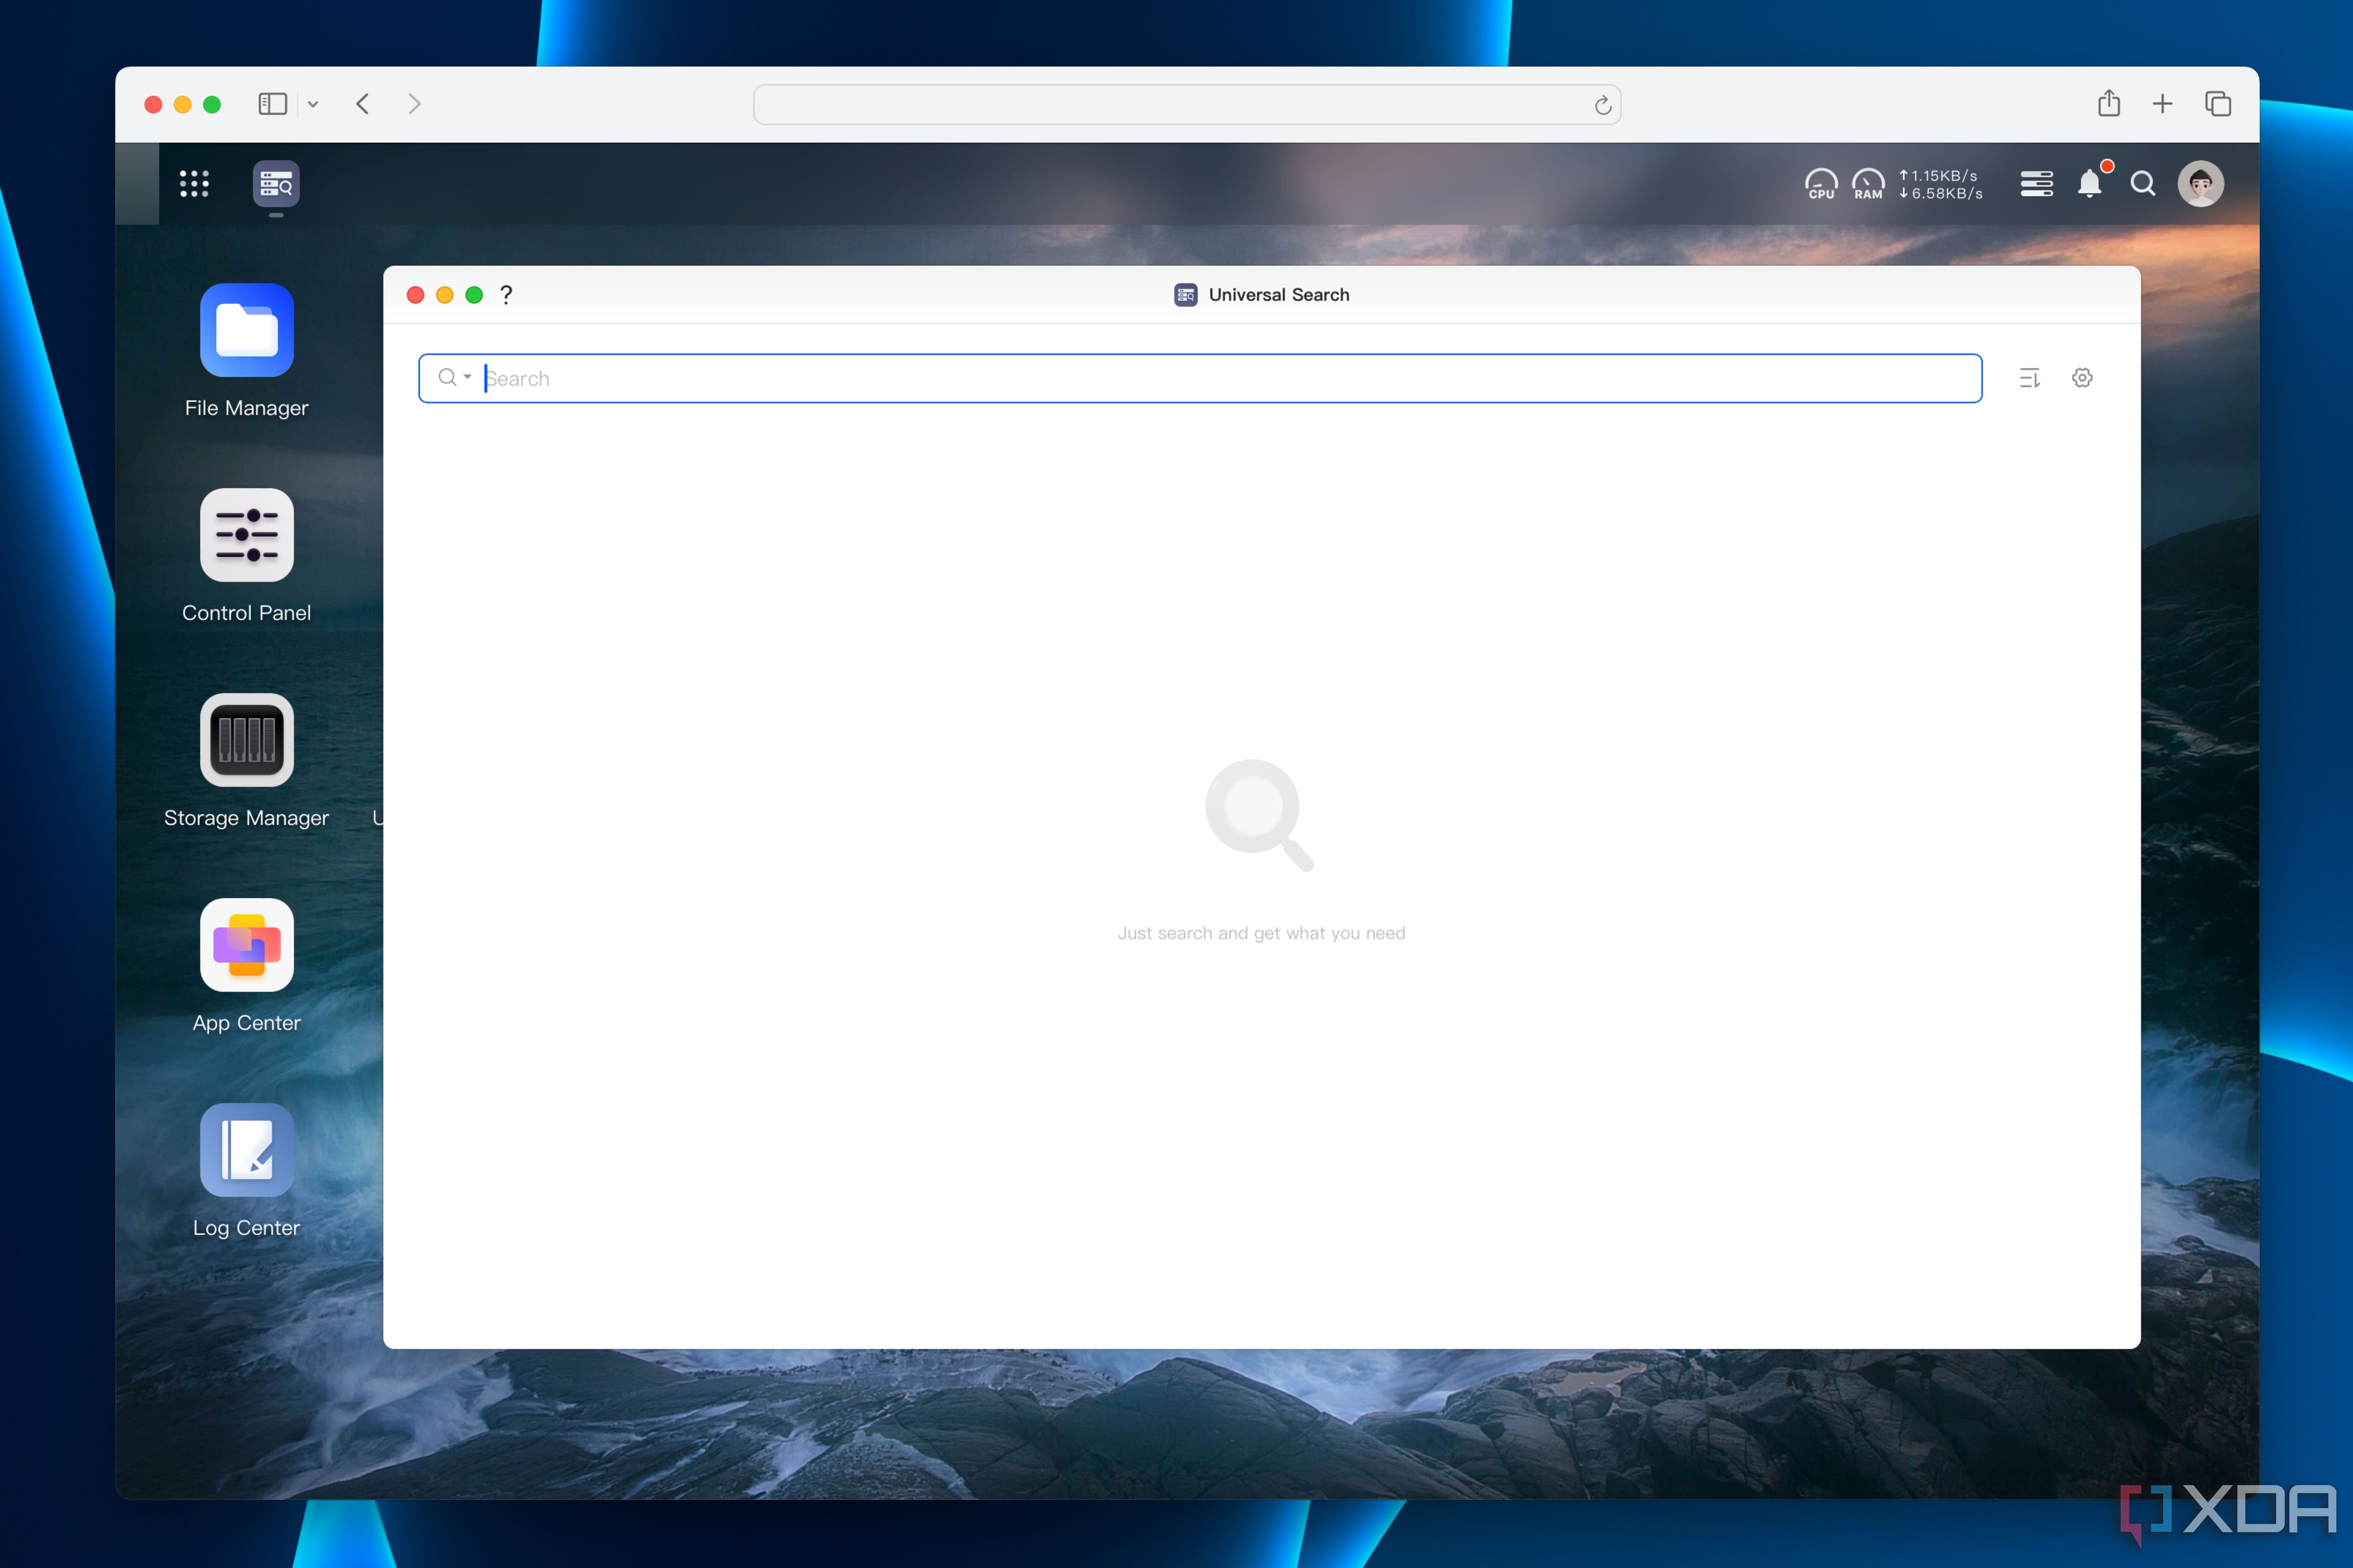Reload the page in Safari

[1603, 105]
